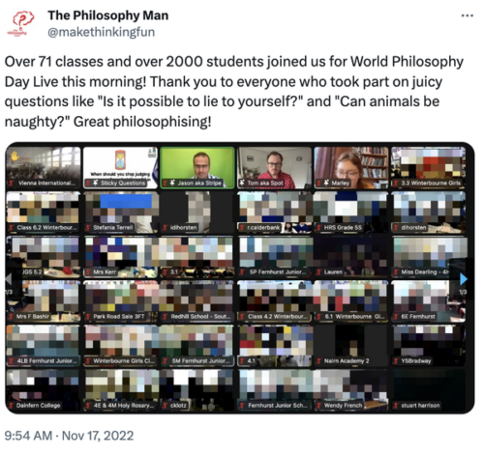Click the 9:54 AM Nov 17, 2022 timestamp

click(x=69, y=436)
